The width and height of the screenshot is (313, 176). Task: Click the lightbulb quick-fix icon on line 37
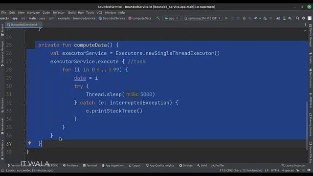pyautogui.click(x=29, y=143)
